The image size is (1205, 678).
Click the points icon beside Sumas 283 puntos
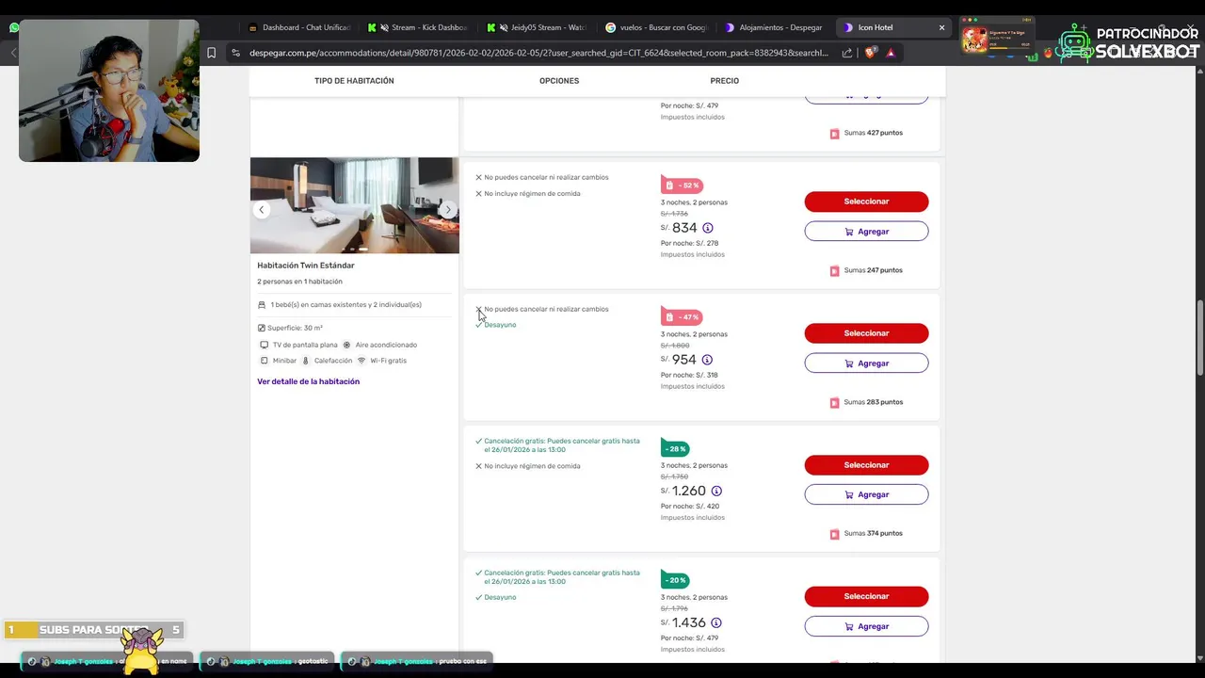[x=834, y=403]
